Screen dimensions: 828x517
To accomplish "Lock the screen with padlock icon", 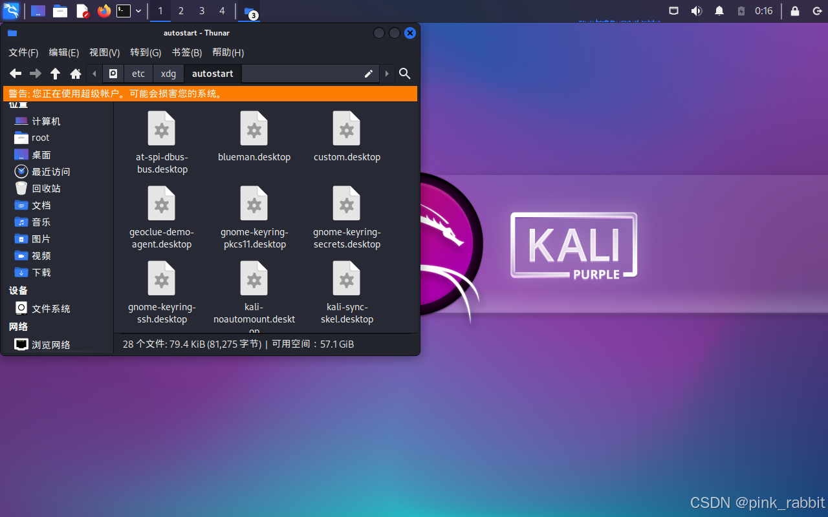I will coord(795,11).
